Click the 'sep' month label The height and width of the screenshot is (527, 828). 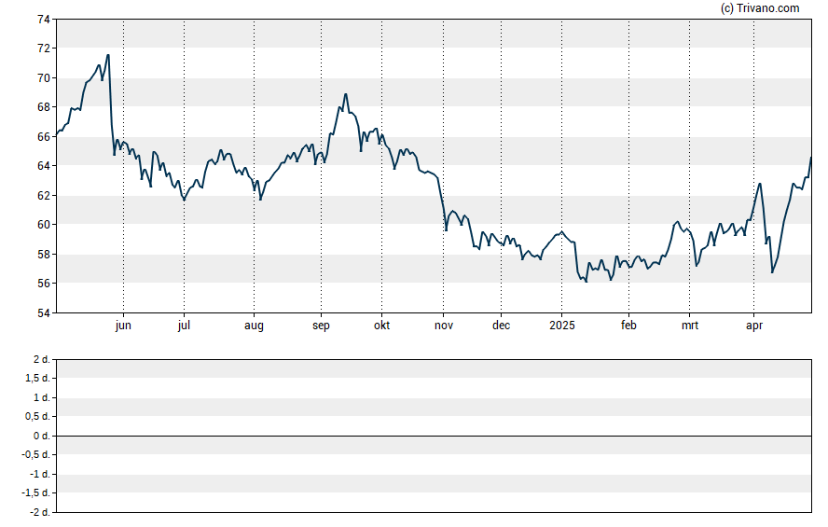(x=321, y=326)
